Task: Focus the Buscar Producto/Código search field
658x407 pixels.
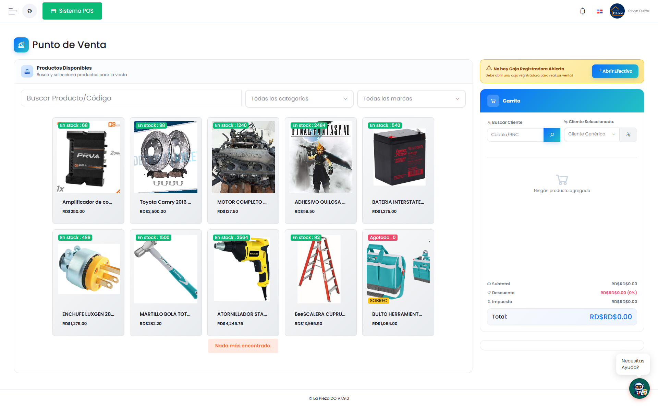Action: 131,98
